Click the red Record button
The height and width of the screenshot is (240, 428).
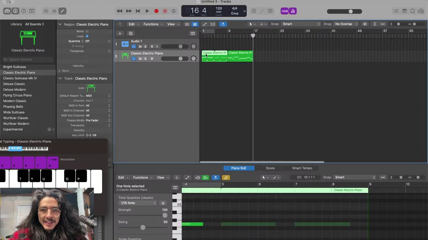click(156, 11)
